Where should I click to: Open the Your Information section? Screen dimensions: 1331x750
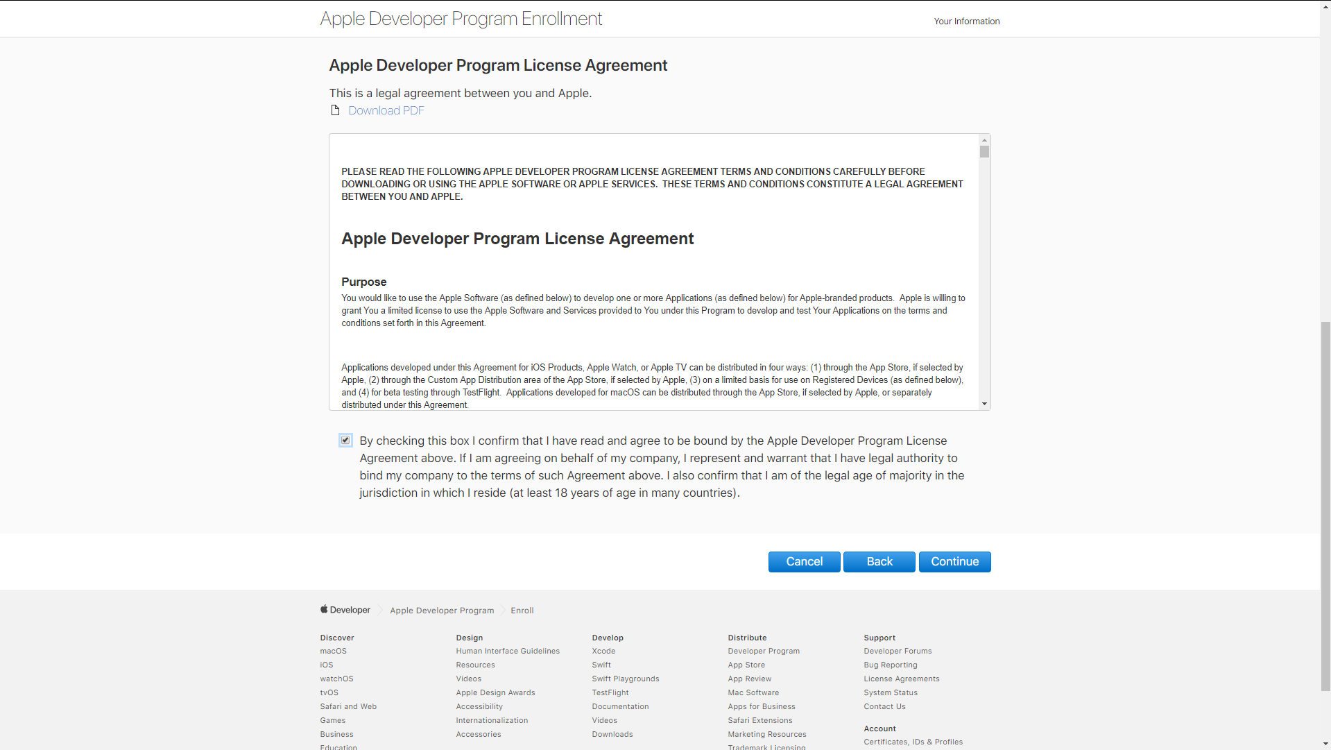click(x=967, y=21)
